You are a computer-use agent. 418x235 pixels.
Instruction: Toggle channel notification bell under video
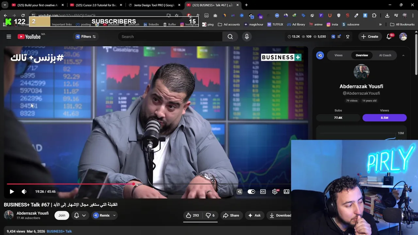(76, 215)
